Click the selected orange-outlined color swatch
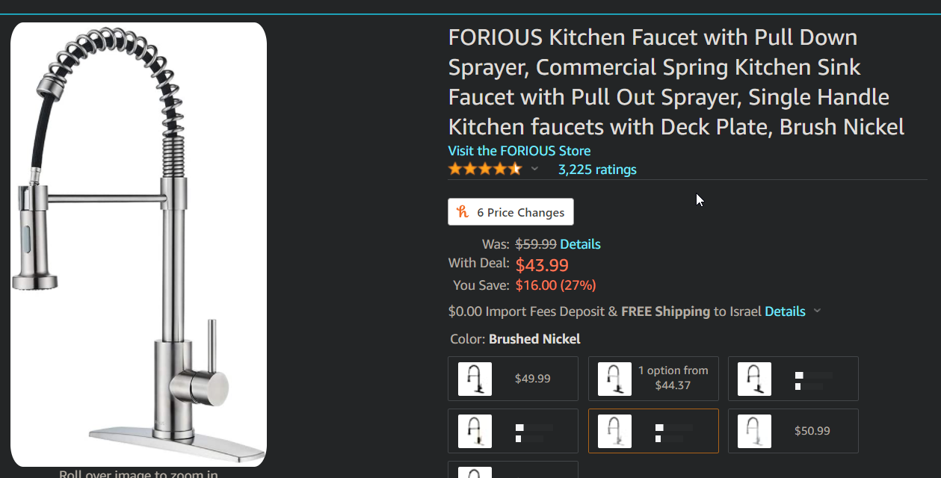941x478 pixels. coord(653,431)
